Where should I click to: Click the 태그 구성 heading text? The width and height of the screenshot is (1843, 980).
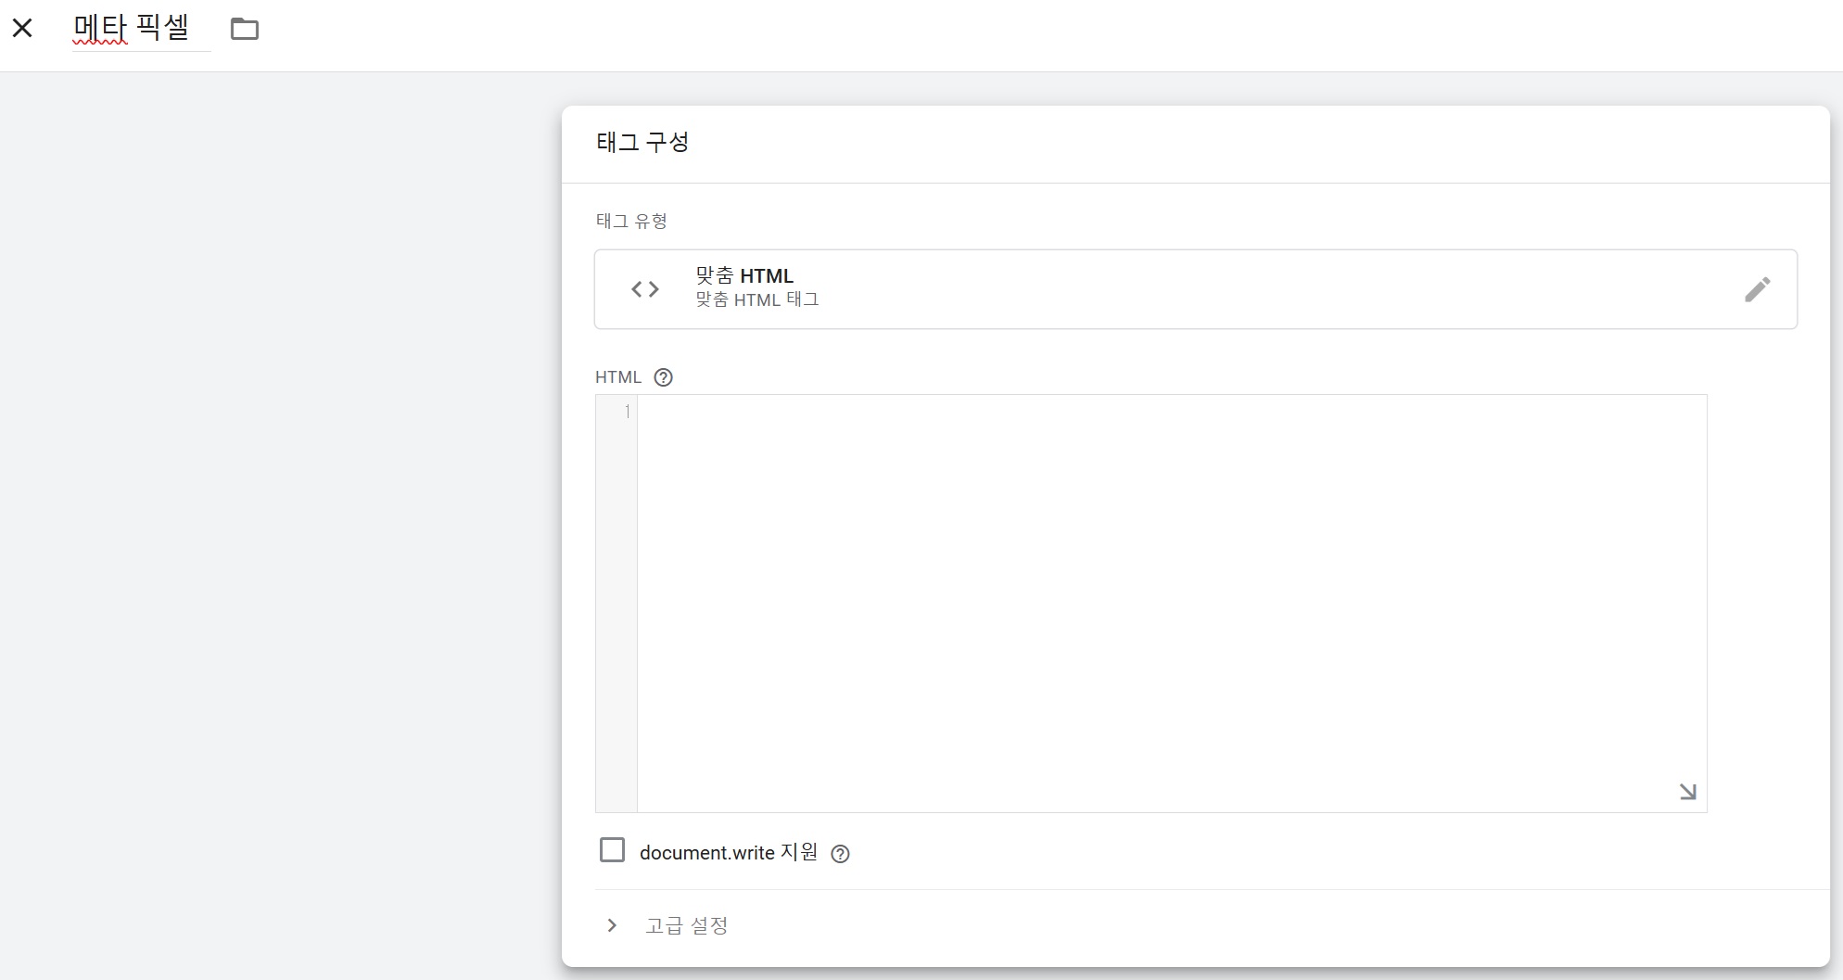(x=642, y=142)
